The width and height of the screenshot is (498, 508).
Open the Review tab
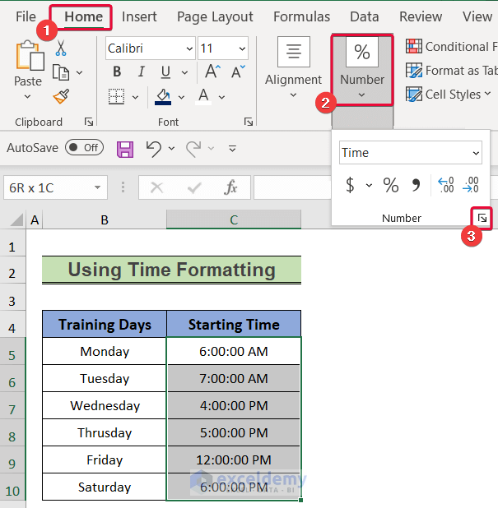click(x=421, y=16)
